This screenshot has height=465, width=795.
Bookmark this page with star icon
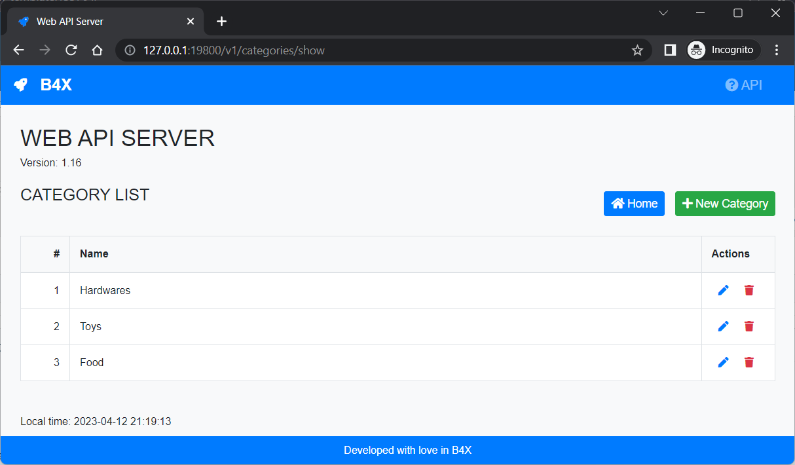tap(637, 50)
